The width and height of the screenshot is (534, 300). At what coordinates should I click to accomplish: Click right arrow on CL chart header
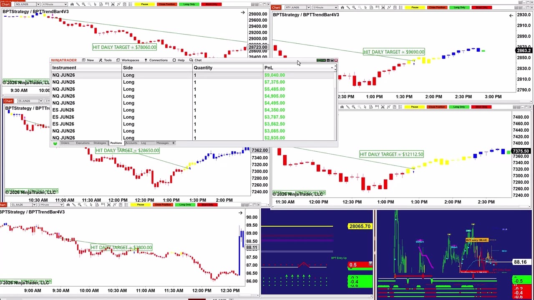[x=240, y=213]
